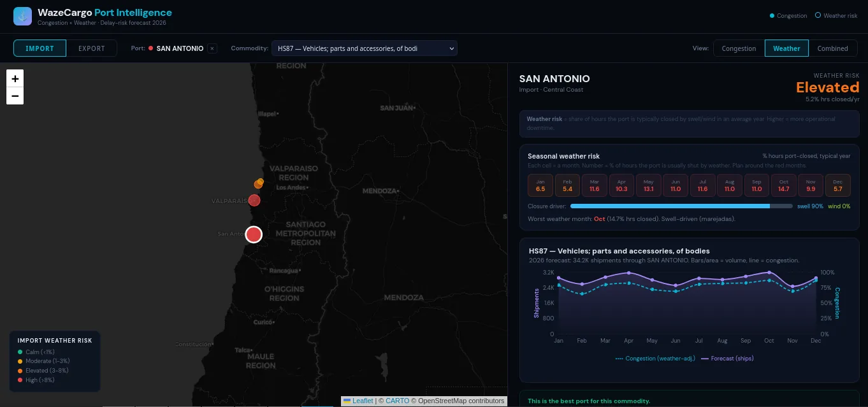This screenshot has height=407, width=868.
Task: Switch to IMPORT mode
Action: [x=40, y=48]
